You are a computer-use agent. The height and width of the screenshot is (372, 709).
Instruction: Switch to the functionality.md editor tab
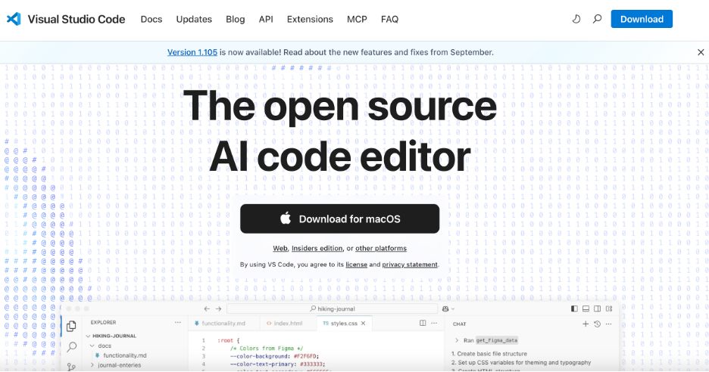(220, 324)
